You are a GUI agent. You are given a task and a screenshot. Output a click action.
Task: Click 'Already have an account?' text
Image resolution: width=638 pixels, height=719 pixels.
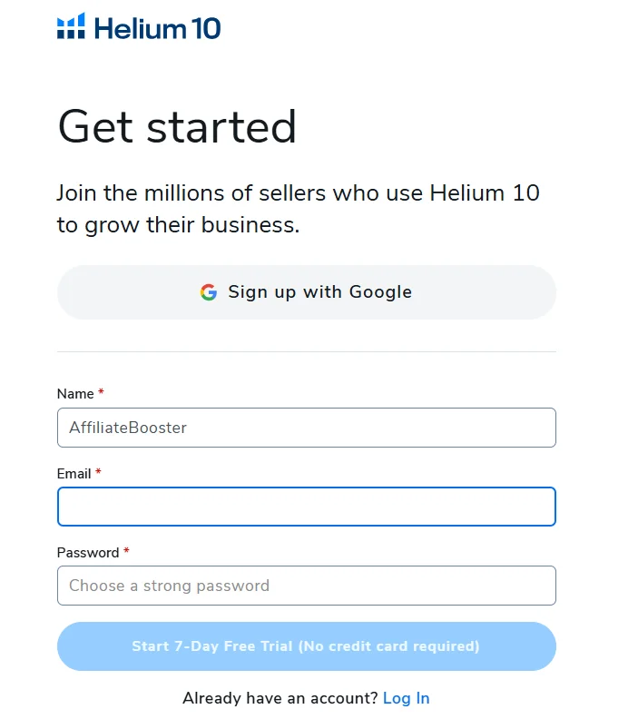coord(280,698)
